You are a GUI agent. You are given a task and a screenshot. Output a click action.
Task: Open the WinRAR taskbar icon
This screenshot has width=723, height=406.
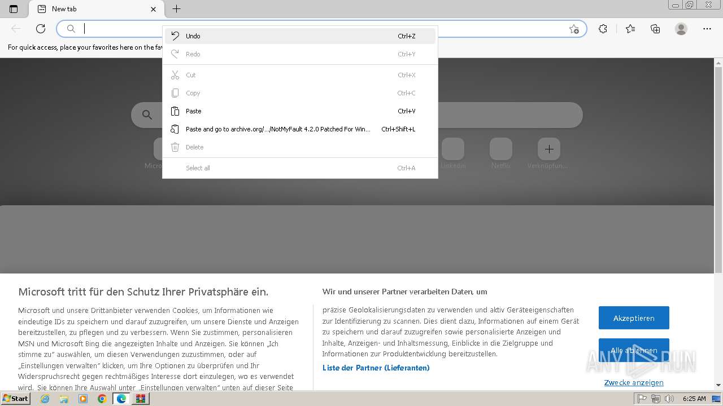[141, 399]
